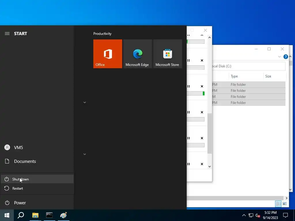Open the Microsoft Store tile
The height and width of the screenshot is (221, 295).
(168, 54)
